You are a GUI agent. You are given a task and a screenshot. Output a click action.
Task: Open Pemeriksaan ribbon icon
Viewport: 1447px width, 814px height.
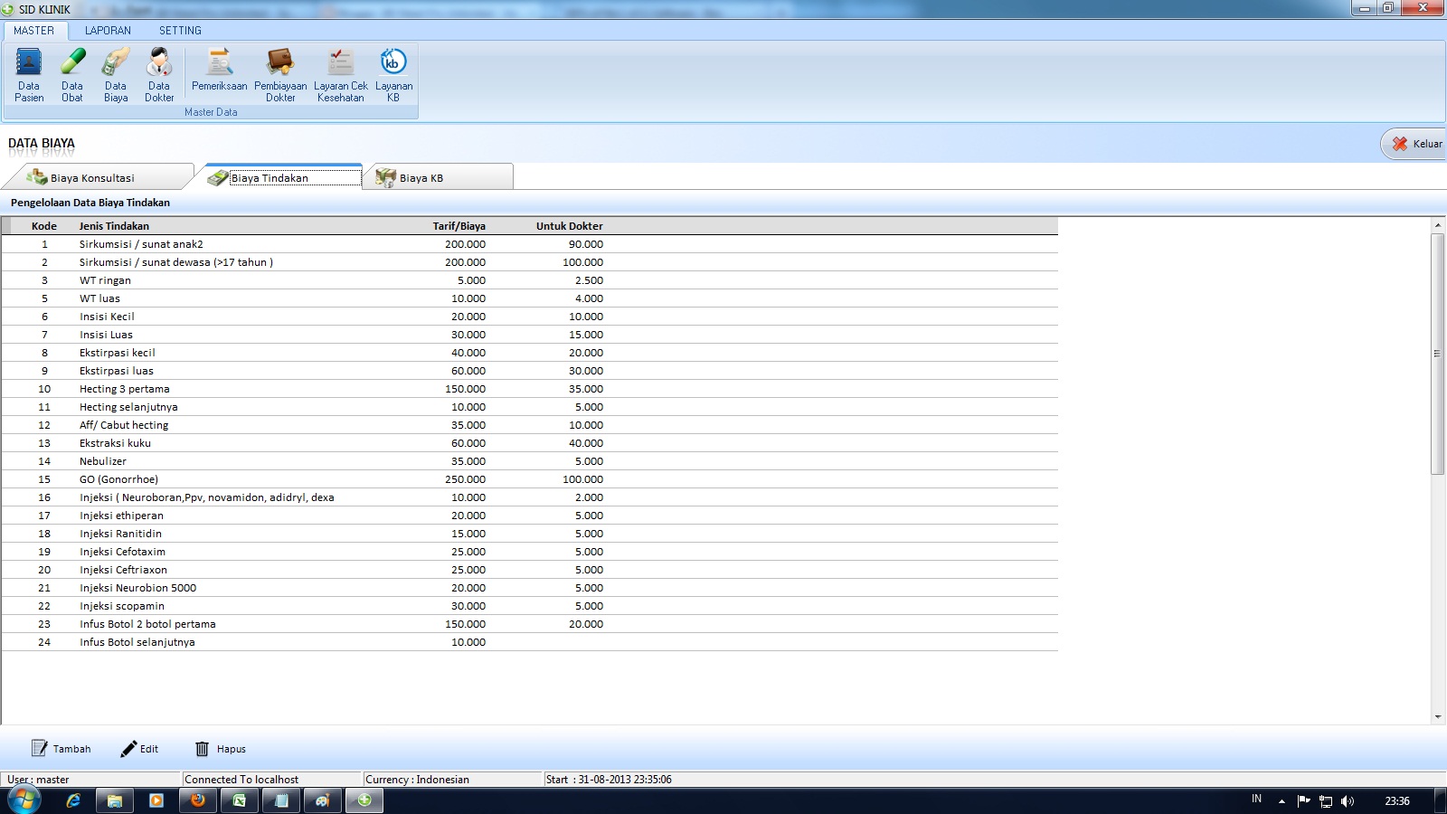pos(219,70)
